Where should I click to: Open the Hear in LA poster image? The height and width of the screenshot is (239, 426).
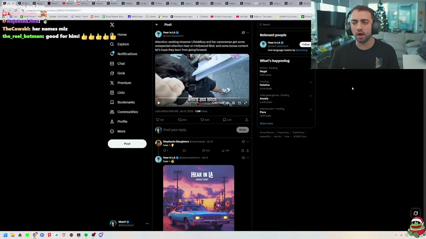[199, 198]
